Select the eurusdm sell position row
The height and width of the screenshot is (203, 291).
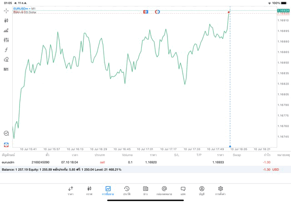[136, 162]
